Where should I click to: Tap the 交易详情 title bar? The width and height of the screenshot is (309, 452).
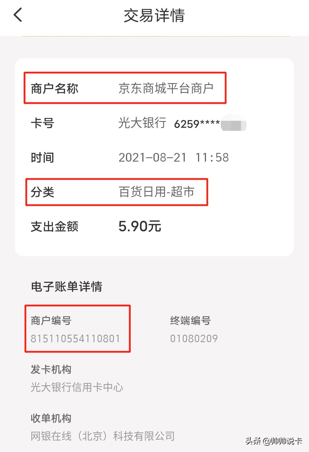point(154,16)
